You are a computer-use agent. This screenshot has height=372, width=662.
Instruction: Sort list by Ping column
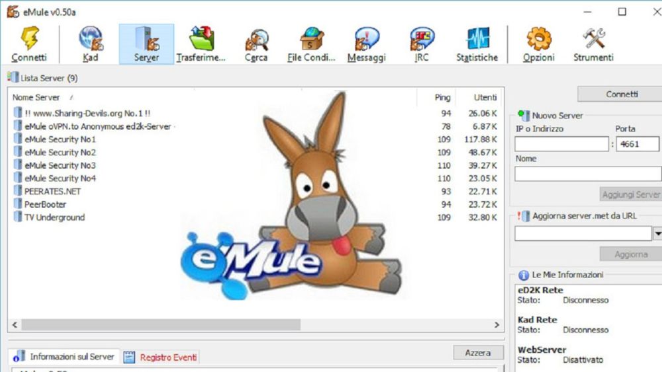click(x=442, y=97)
